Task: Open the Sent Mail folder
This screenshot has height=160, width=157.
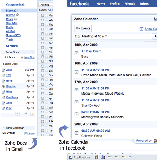Action: 12,23
